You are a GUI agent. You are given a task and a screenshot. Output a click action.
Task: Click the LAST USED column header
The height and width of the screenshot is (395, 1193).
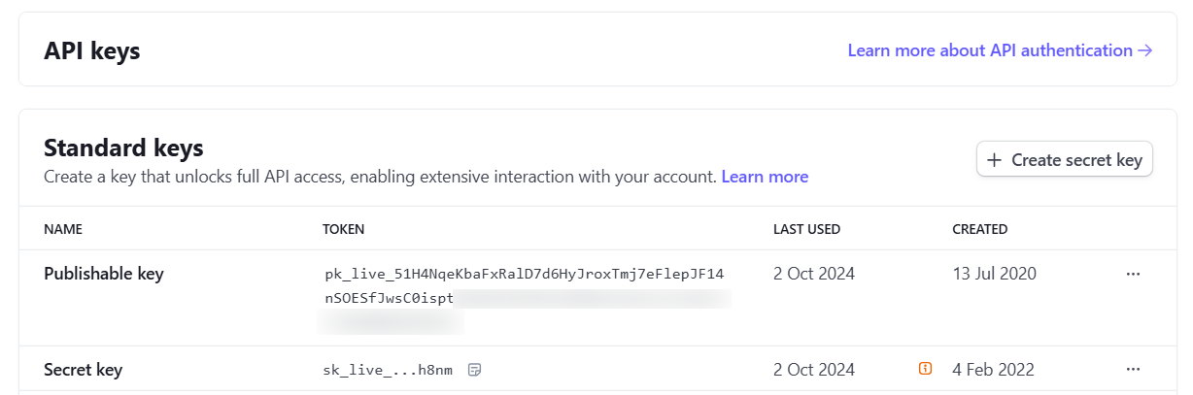(806, 230)
